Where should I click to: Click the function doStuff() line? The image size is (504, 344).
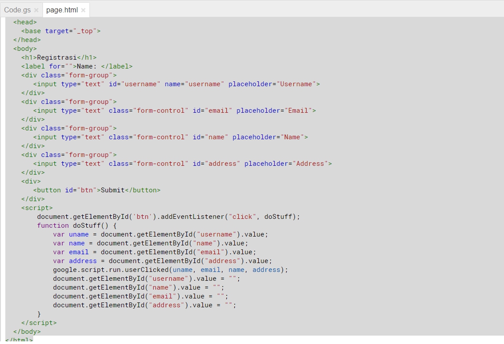[x=77, y=226]
